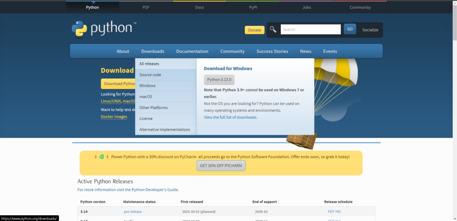Select License in Downloads submenu
This screenshot has height=221, width=457.
[166, 118]
